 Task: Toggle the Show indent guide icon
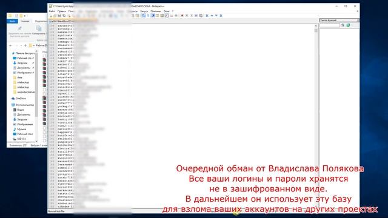click(153, 16)
